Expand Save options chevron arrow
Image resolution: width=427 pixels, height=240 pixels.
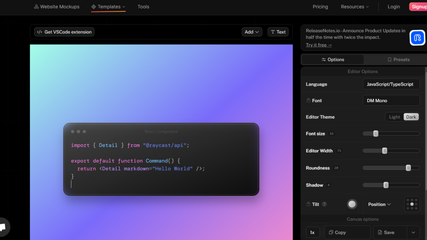point(413,232)
